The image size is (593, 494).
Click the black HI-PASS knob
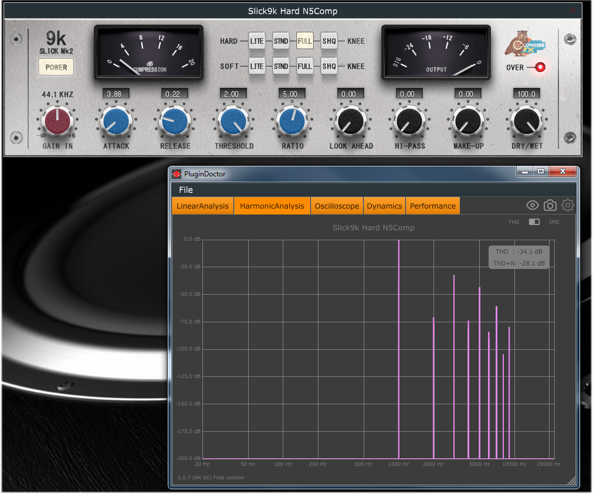[x=409, y=121]
